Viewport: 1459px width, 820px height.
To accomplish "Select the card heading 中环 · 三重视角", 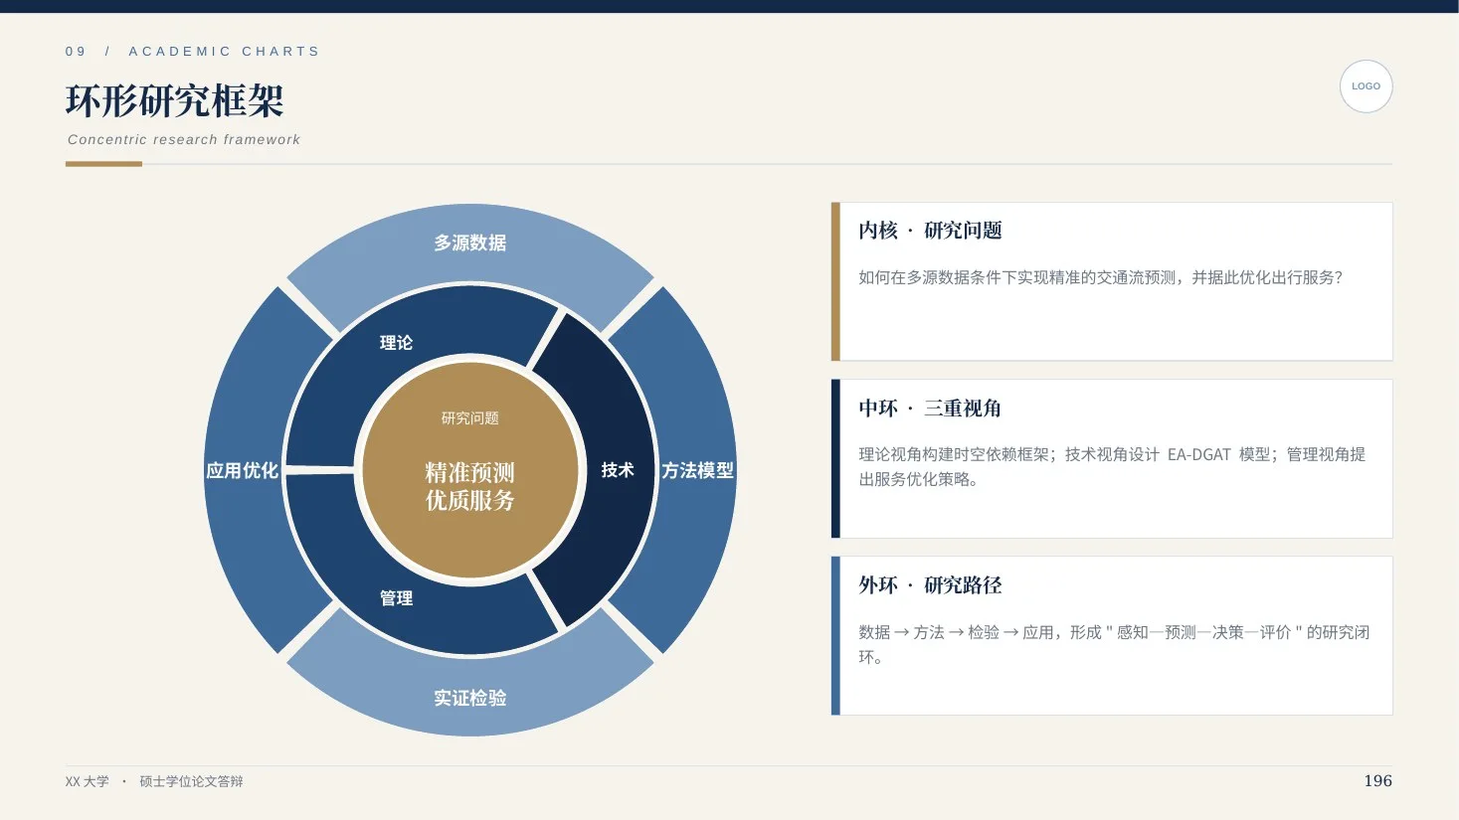I will [x=930, y=409].
